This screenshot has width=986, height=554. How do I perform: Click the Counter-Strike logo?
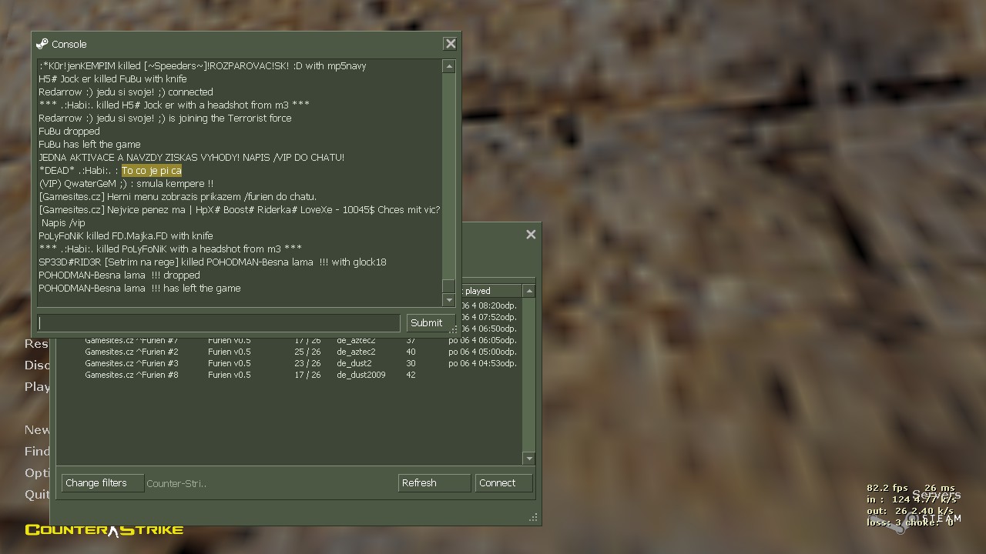104,529
